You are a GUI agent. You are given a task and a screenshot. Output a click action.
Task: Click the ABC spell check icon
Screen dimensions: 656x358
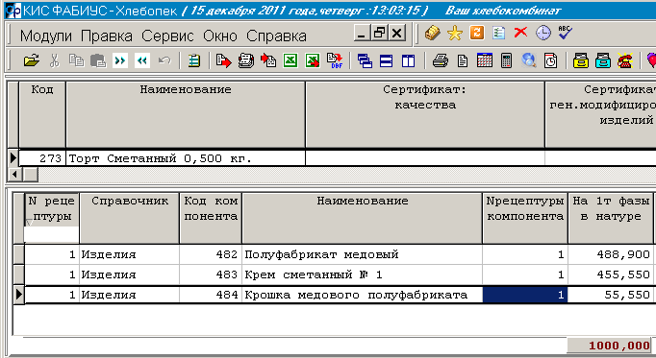click(565, 33)
